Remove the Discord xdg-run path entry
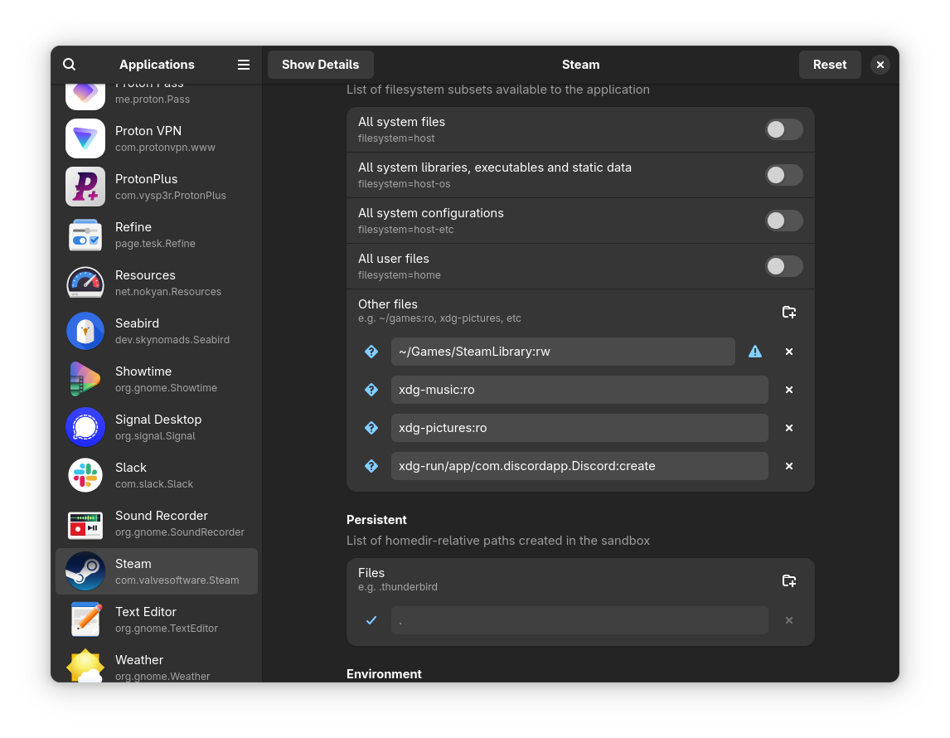950x738 pixels. click(789, 466)
